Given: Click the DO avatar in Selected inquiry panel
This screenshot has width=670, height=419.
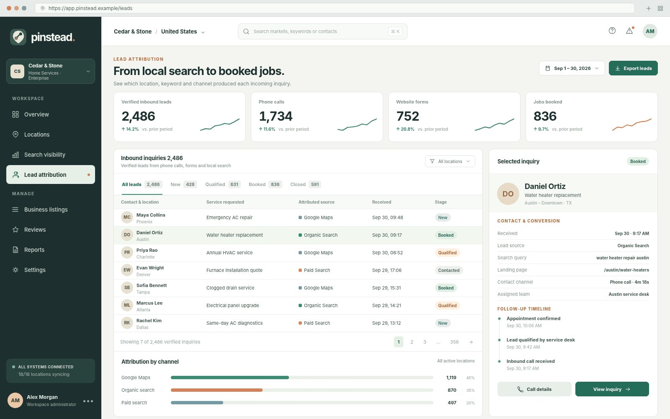Looking at the screenshot, I should tap(508, 194).
